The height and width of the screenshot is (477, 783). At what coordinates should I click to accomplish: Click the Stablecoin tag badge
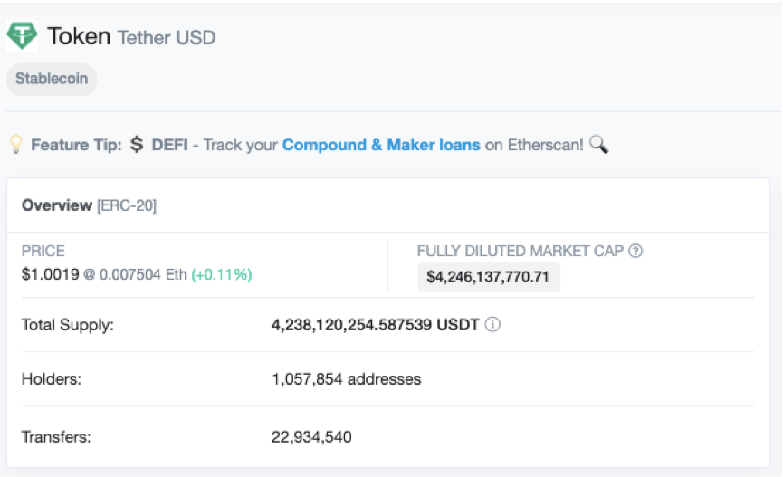(52, 79)
